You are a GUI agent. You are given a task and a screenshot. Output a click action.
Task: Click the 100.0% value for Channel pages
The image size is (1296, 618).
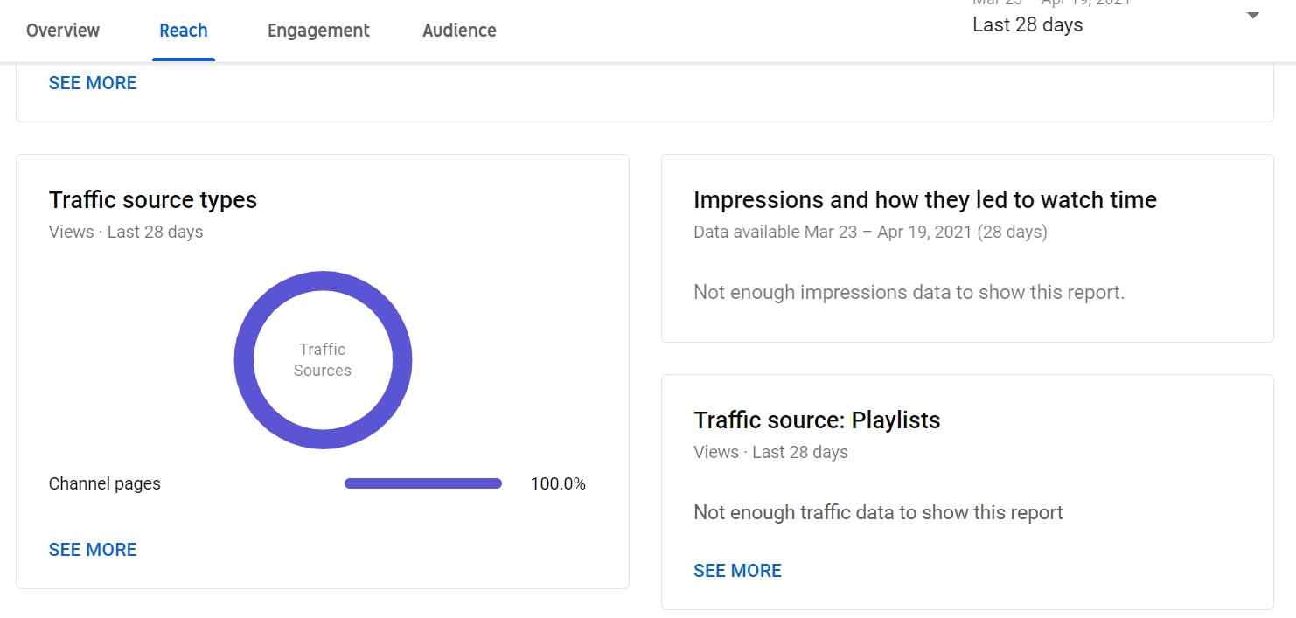[558, 483]
